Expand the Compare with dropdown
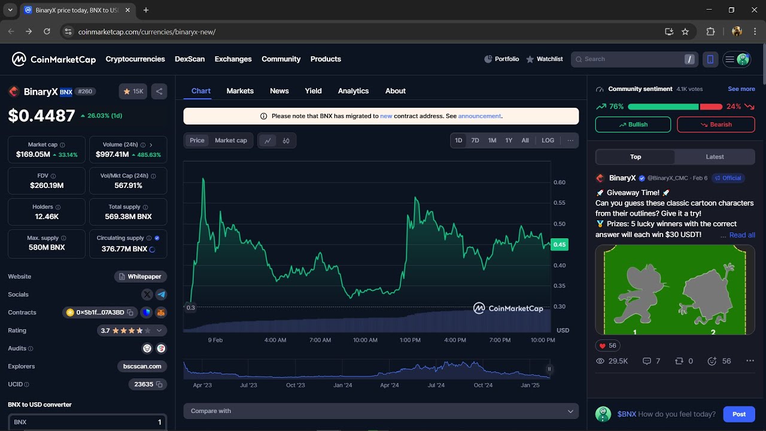This screenshot has height=431, width=766. [381, 411]
